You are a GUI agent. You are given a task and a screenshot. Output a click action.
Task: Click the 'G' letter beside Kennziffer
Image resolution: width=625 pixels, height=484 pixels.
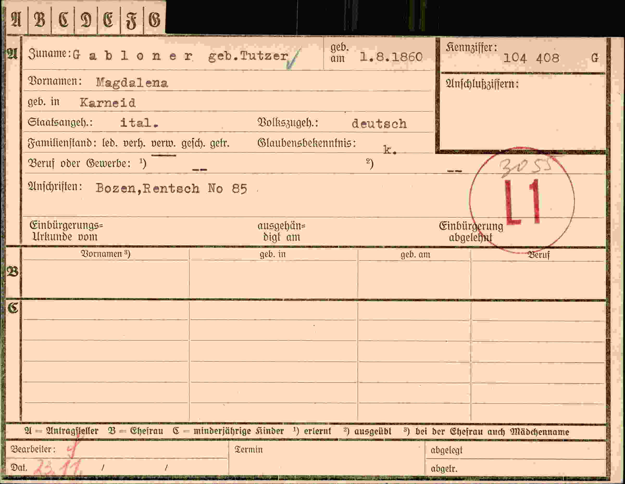tap(595, 58)
